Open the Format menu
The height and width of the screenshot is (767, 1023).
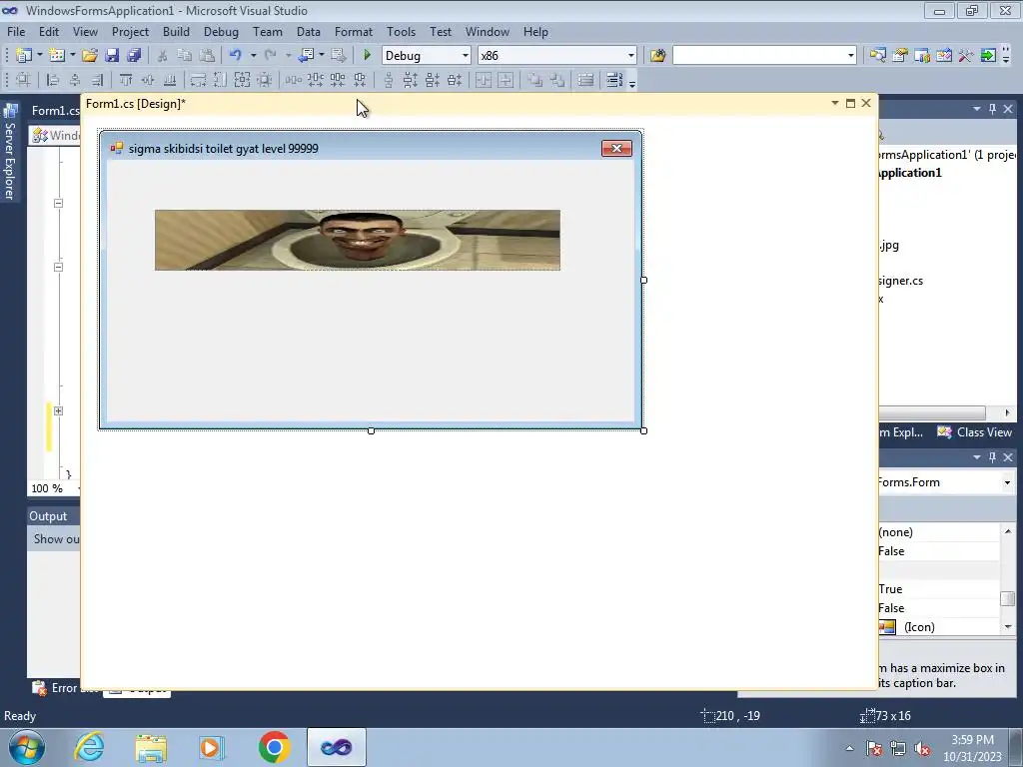click(353, 31)
